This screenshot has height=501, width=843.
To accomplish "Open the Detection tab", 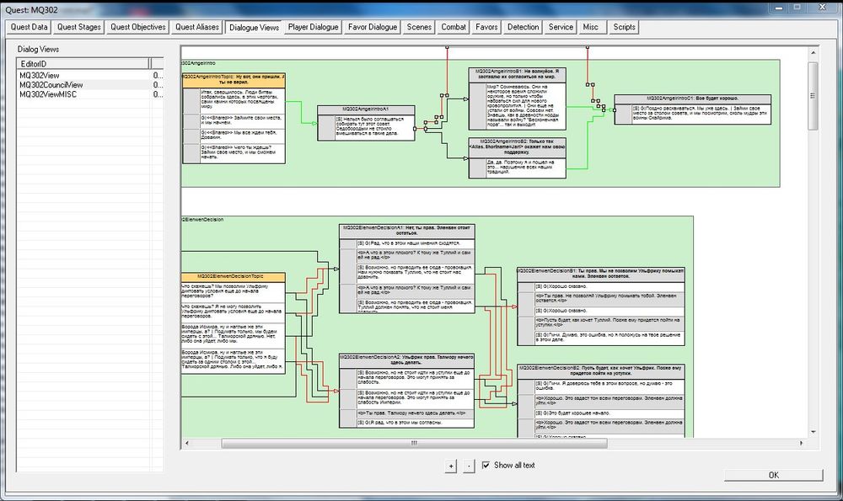I will [x=523, y=27].
